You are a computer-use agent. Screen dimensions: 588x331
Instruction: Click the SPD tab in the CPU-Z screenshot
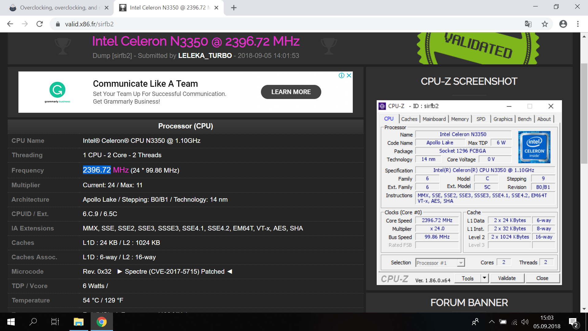pos(481,119)
